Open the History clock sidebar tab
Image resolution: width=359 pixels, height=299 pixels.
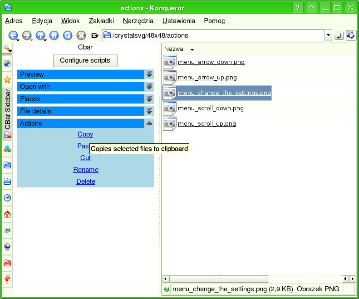tap(7, 197)
